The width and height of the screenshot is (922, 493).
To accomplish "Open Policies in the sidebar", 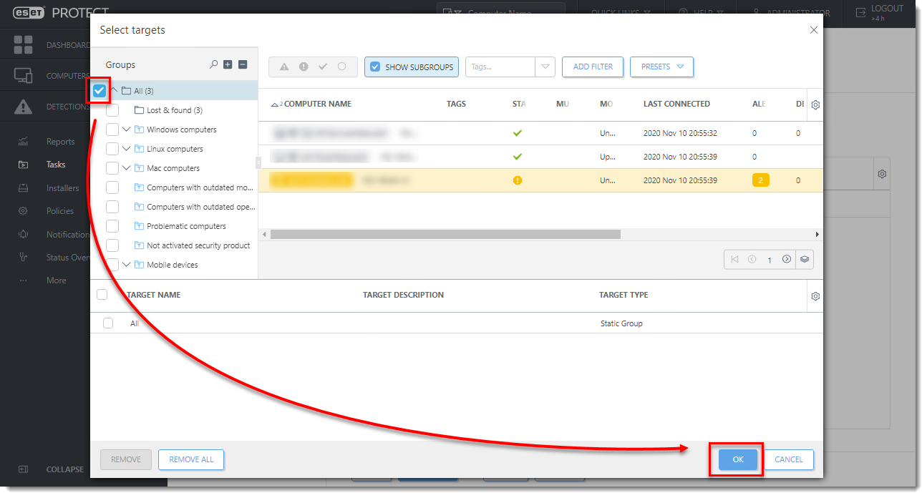I will coord(60,211).
